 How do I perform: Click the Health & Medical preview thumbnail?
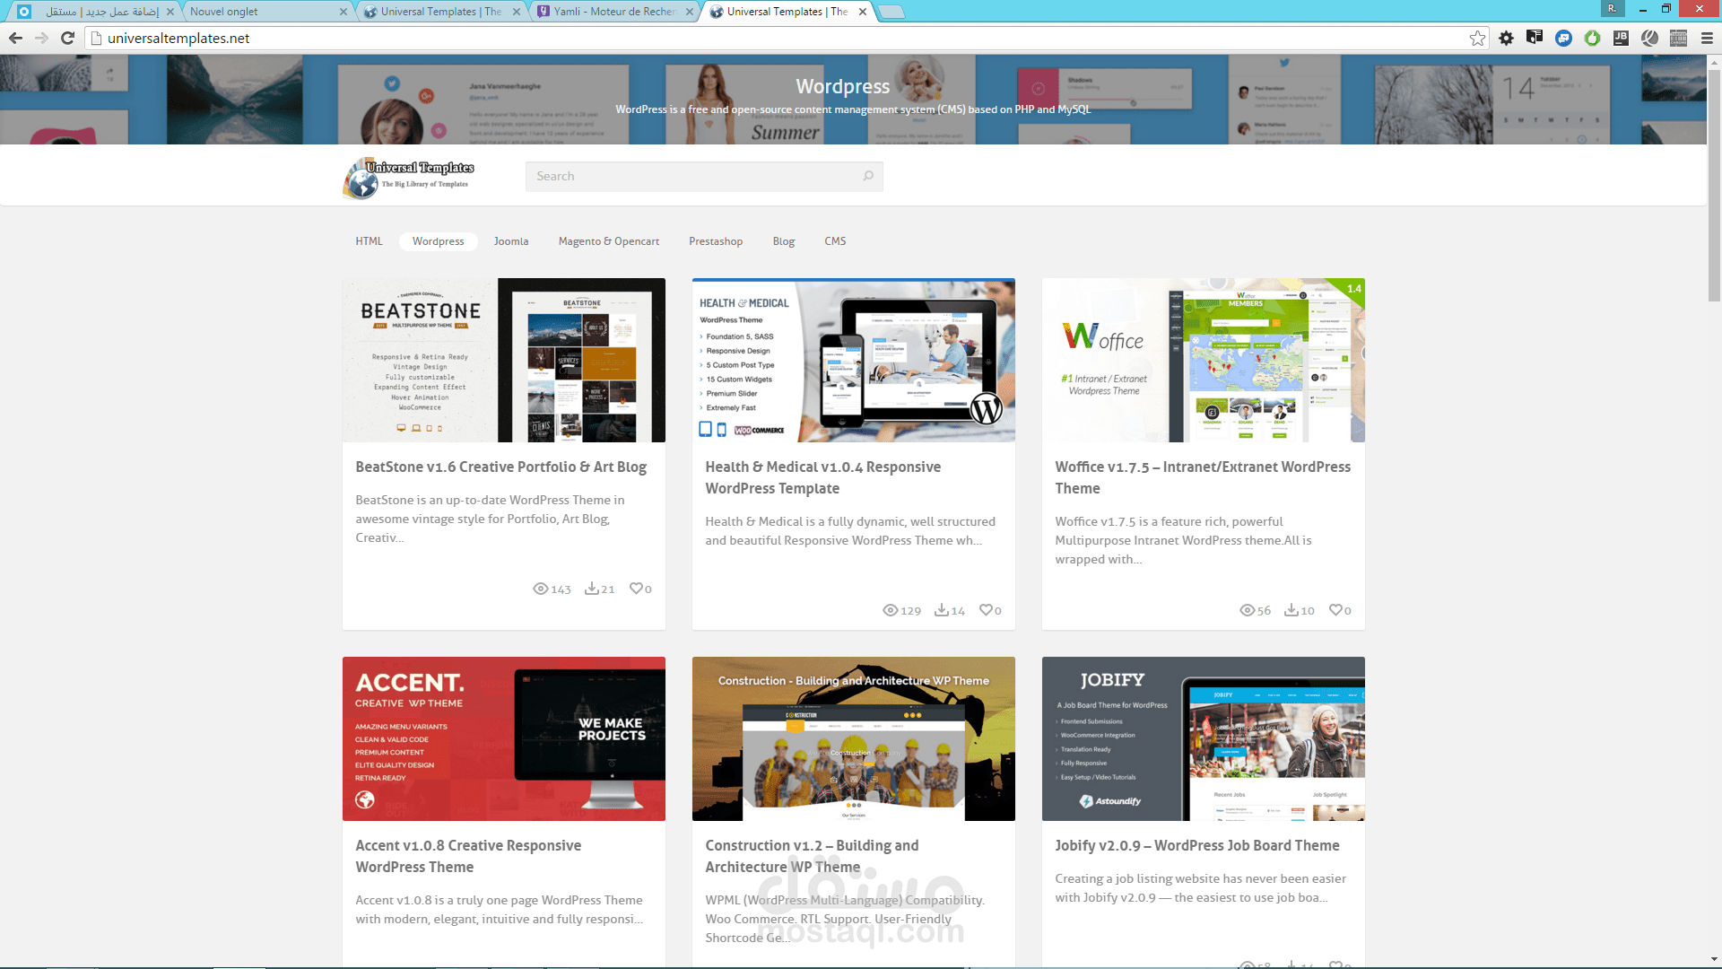pyautogui.click(x=854, y=360)
